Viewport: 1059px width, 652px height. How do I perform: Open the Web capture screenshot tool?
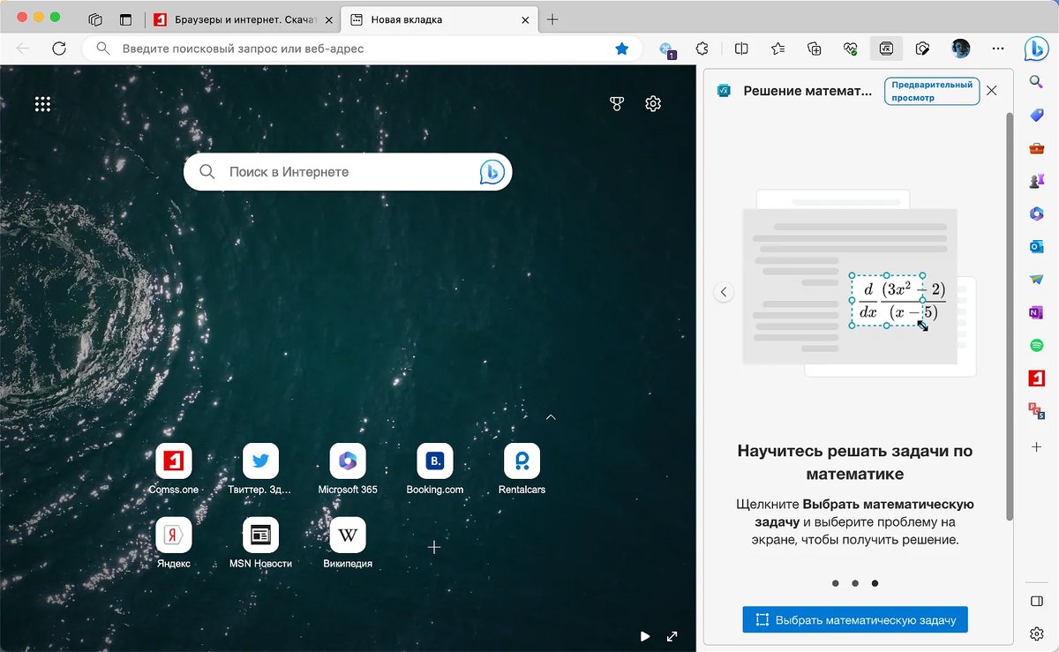(923, 49)
